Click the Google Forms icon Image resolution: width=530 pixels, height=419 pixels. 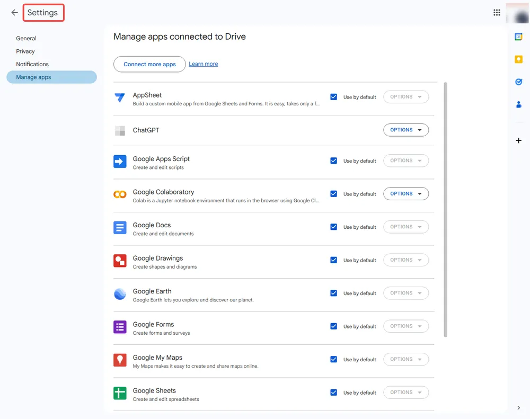(x=120, y=327)
